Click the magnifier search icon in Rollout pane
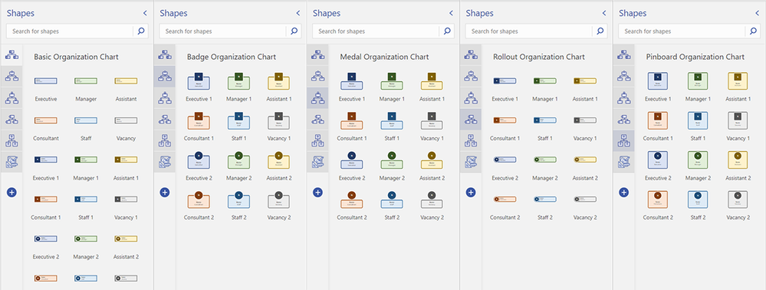The image size is (766, 290). click(600, 31)
